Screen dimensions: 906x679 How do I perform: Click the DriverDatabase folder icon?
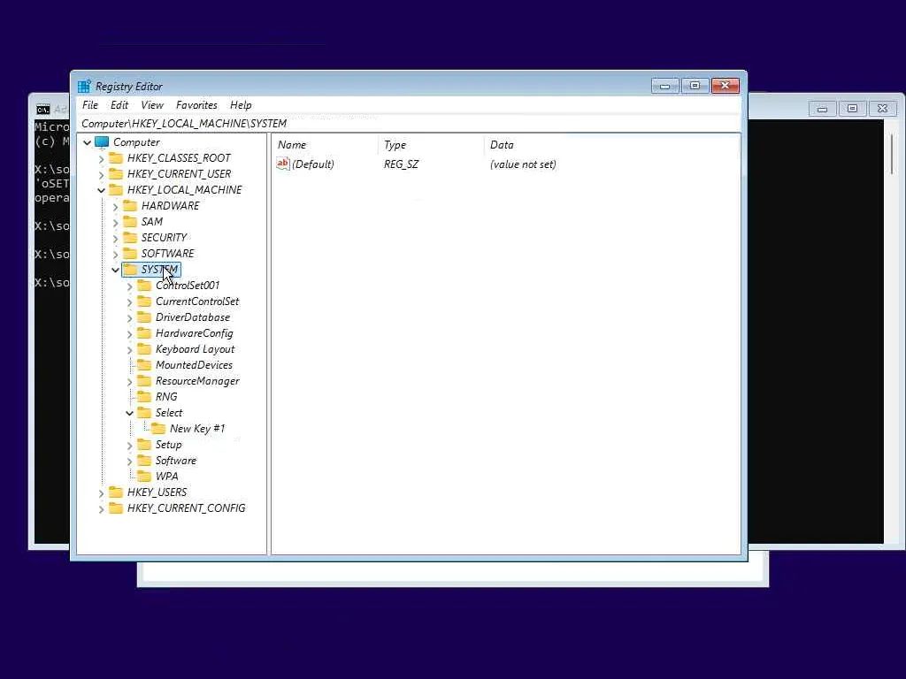(x=144, y=317)
